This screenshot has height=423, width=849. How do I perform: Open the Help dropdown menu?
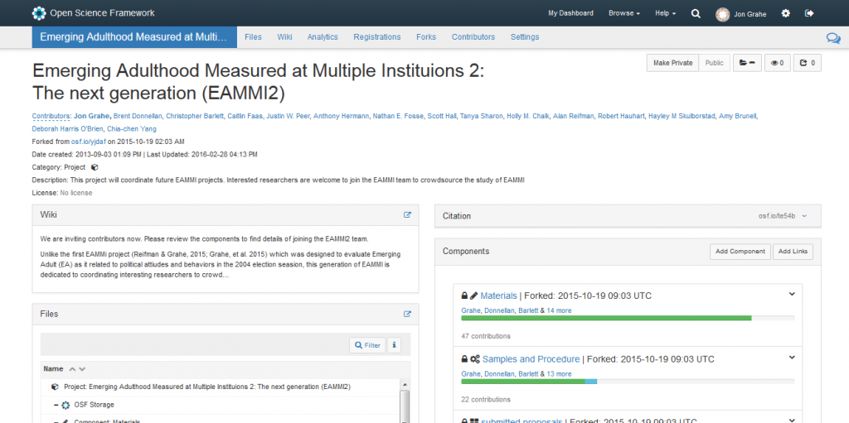click(x=666, y=13)
